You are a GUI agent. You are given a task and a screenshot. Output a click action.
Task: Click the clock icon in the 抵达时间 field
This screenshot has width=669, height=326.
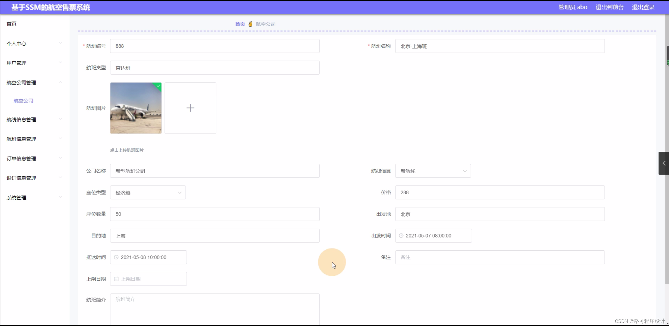(x=116, y=257)
